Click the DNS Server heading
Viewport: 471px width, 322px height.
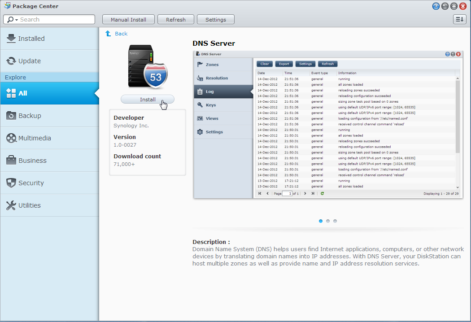pos(214,43)
